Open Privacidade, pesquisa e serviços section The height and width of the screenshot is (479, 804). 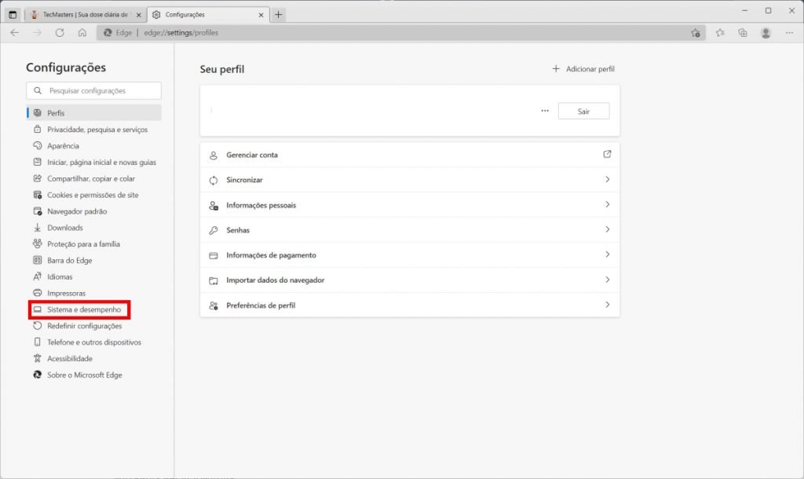[97, 130]
